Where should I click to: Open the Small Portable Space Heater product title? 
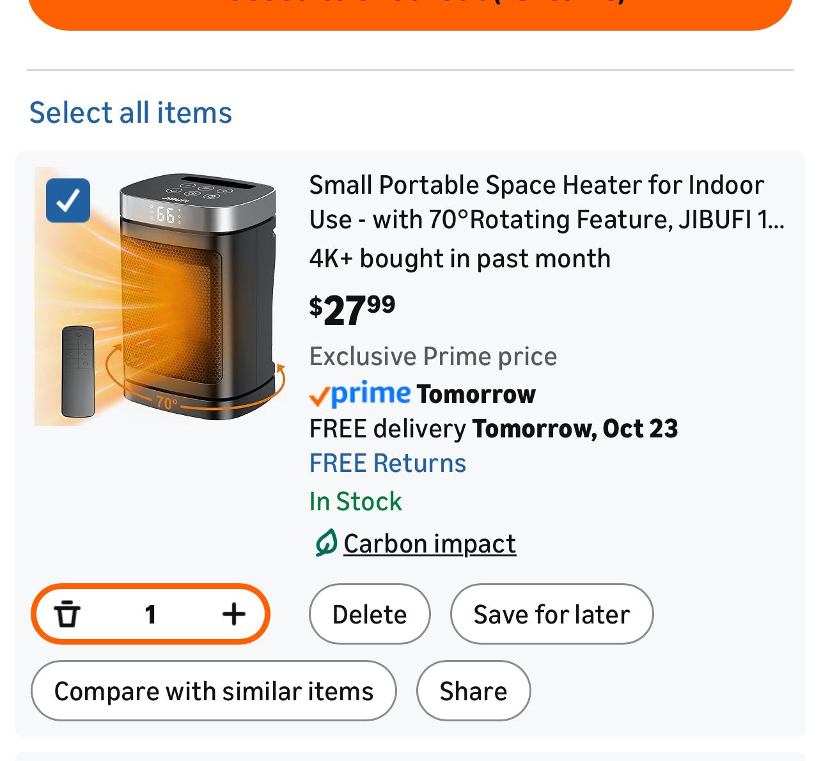547,201
